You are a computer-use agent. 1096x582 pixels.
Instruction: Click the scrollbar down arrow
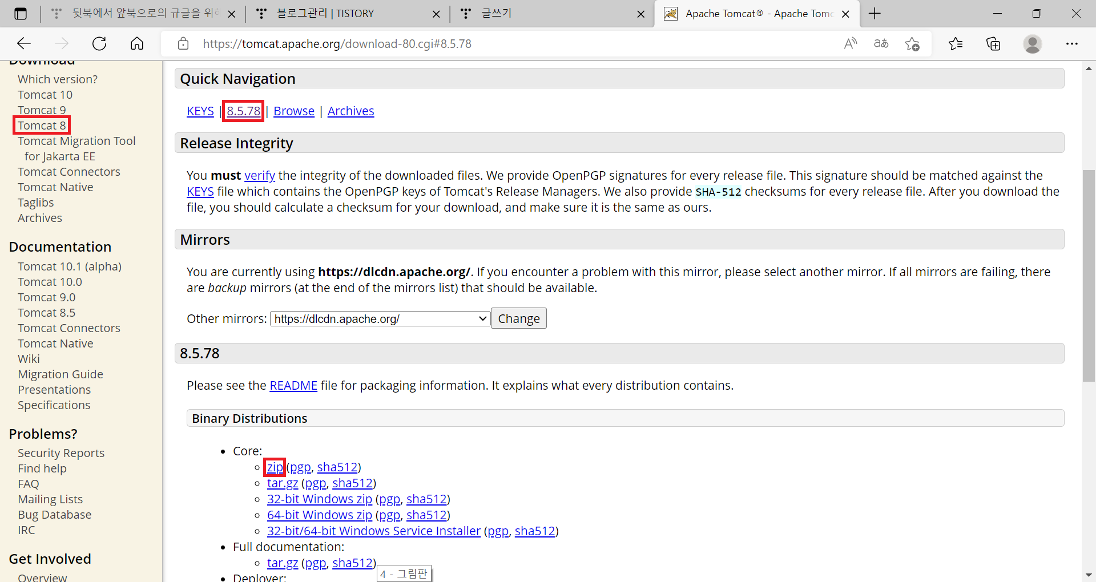pyautogui.click(x=1089, y=575)
